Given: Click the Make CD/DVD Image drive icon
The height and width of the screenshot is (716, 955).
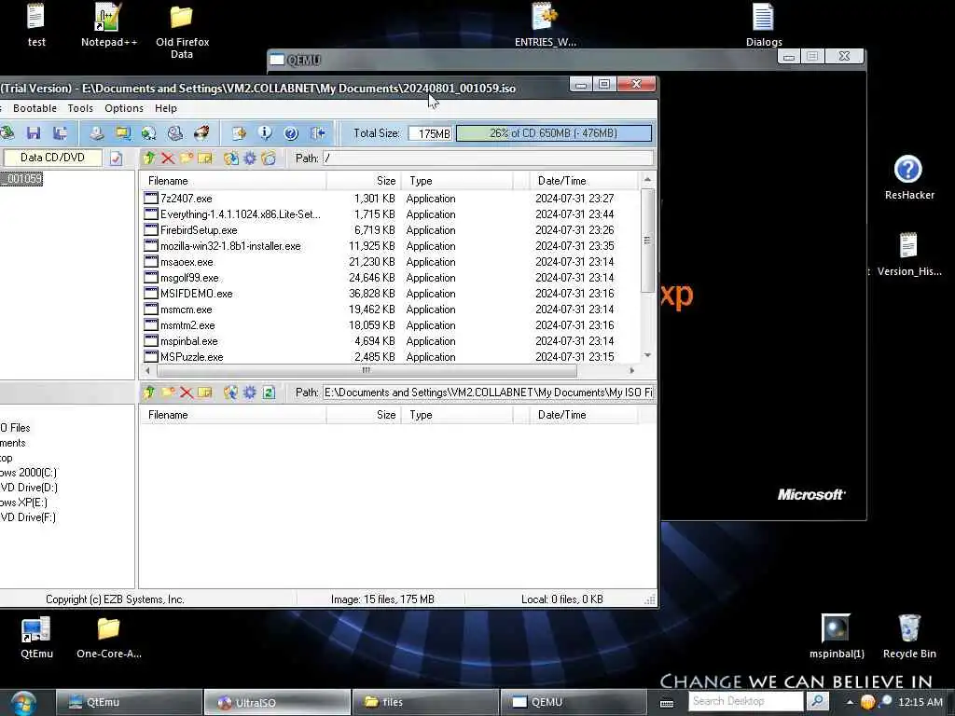Looking at the screenshot, I should 97,132.
